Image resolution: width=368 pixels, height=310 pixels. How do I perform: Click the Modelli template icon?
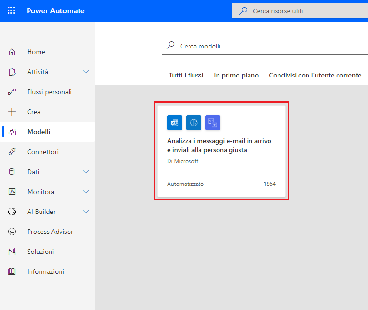[x=12, y=132]
